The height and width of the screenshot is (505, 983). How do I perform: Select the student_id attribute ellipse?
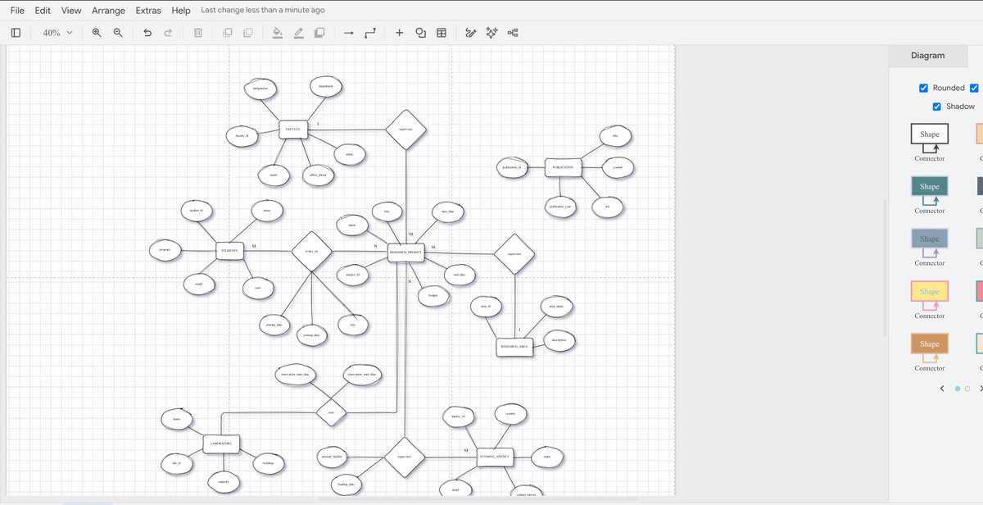point(195,211)
